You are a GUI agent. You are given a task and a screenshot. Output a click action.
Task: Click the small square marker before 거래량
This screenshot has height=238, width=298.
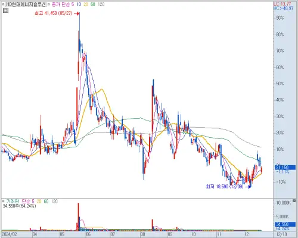(4, 201)
